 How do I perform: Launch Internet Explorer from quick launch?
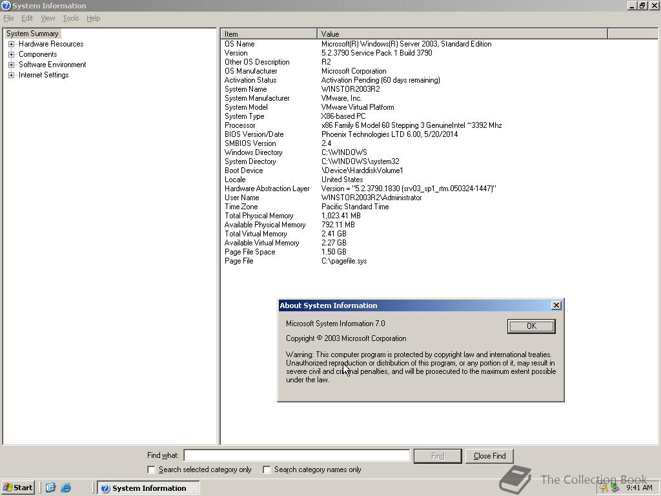[66, 488]
